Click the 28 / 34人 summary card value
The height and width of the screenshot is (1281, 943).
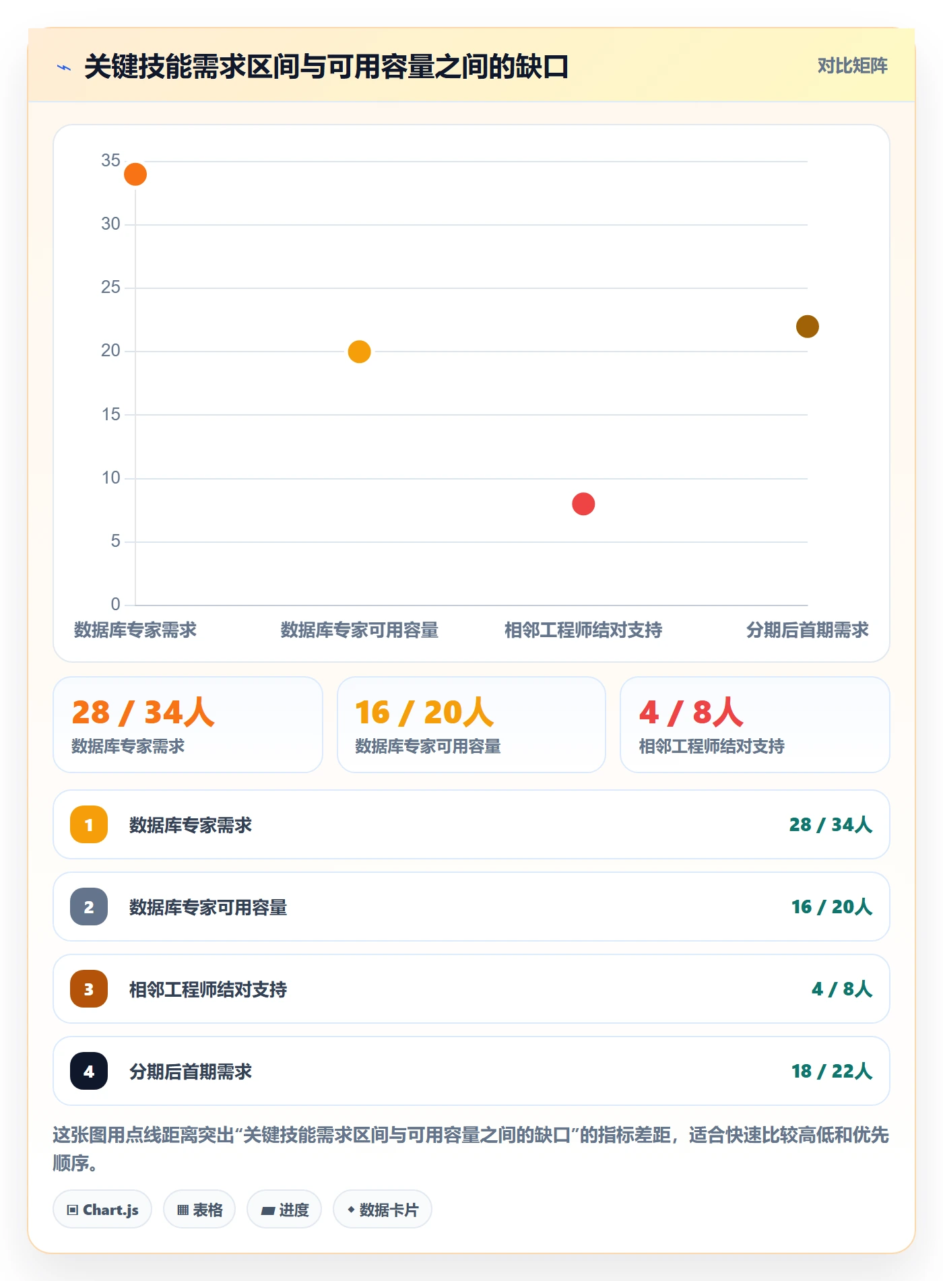pos(143,713)
